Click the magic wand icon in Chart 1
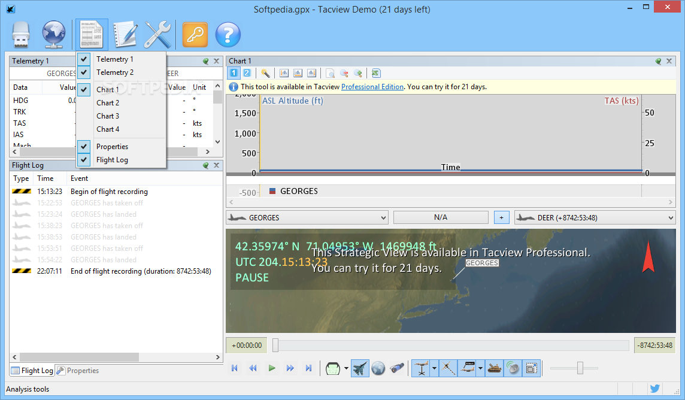The width and height of the screenshot is (685, 400). click(x=265, y=74)
